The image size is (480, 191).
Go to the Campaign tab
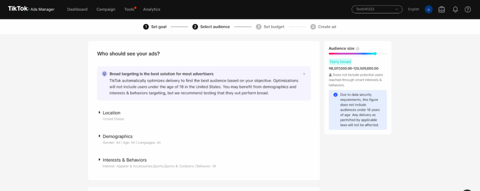click(105, 9)
